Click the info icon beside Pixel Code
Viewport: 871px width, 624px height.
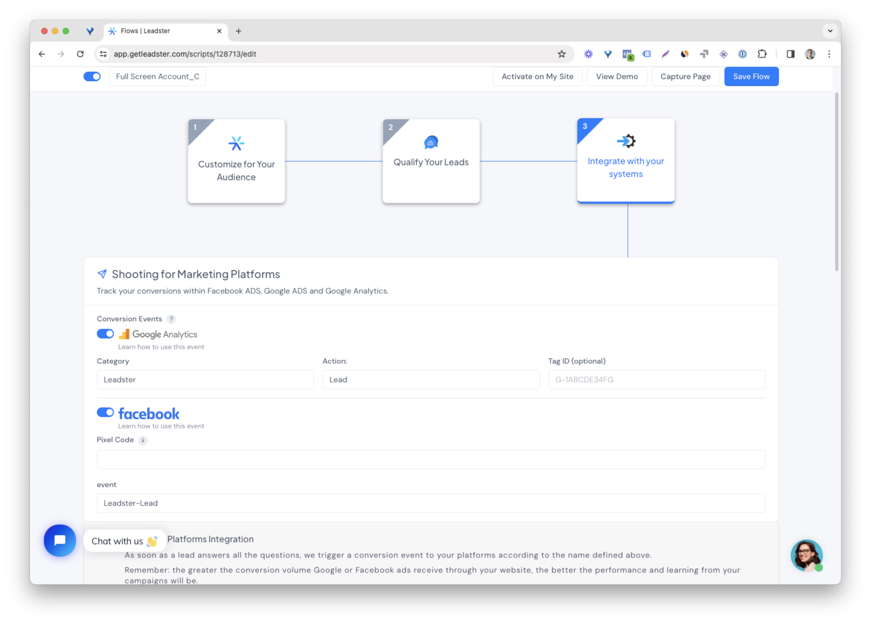pos(143,441)
